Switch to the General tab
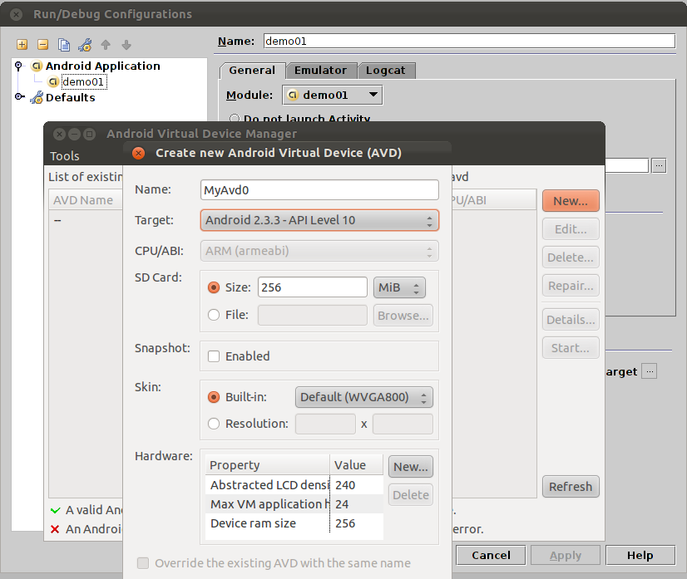The height and width of the screenshot is (579, 687). (252, 71)
